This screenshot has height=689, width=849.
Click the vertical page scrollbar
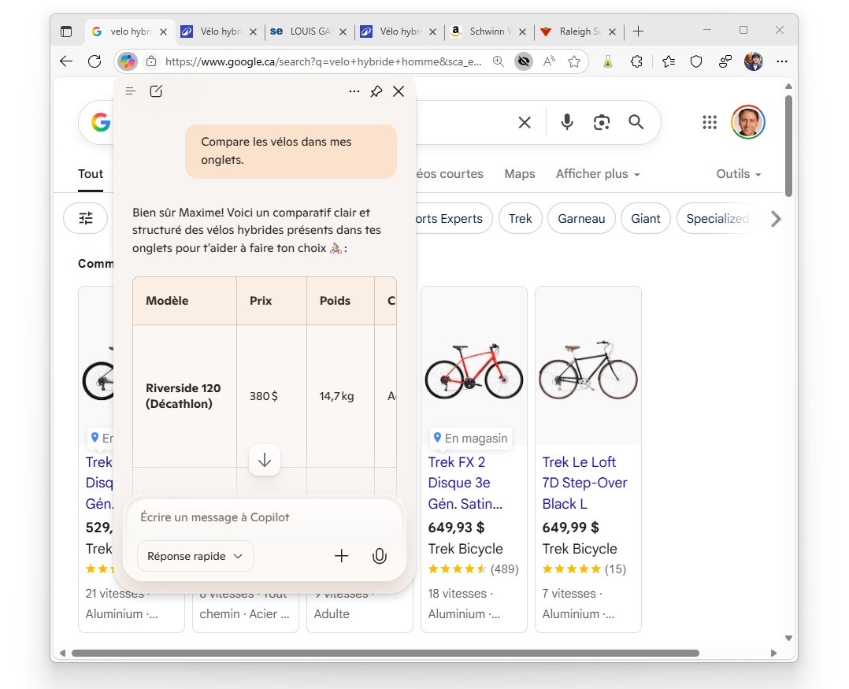pos(789,146)
